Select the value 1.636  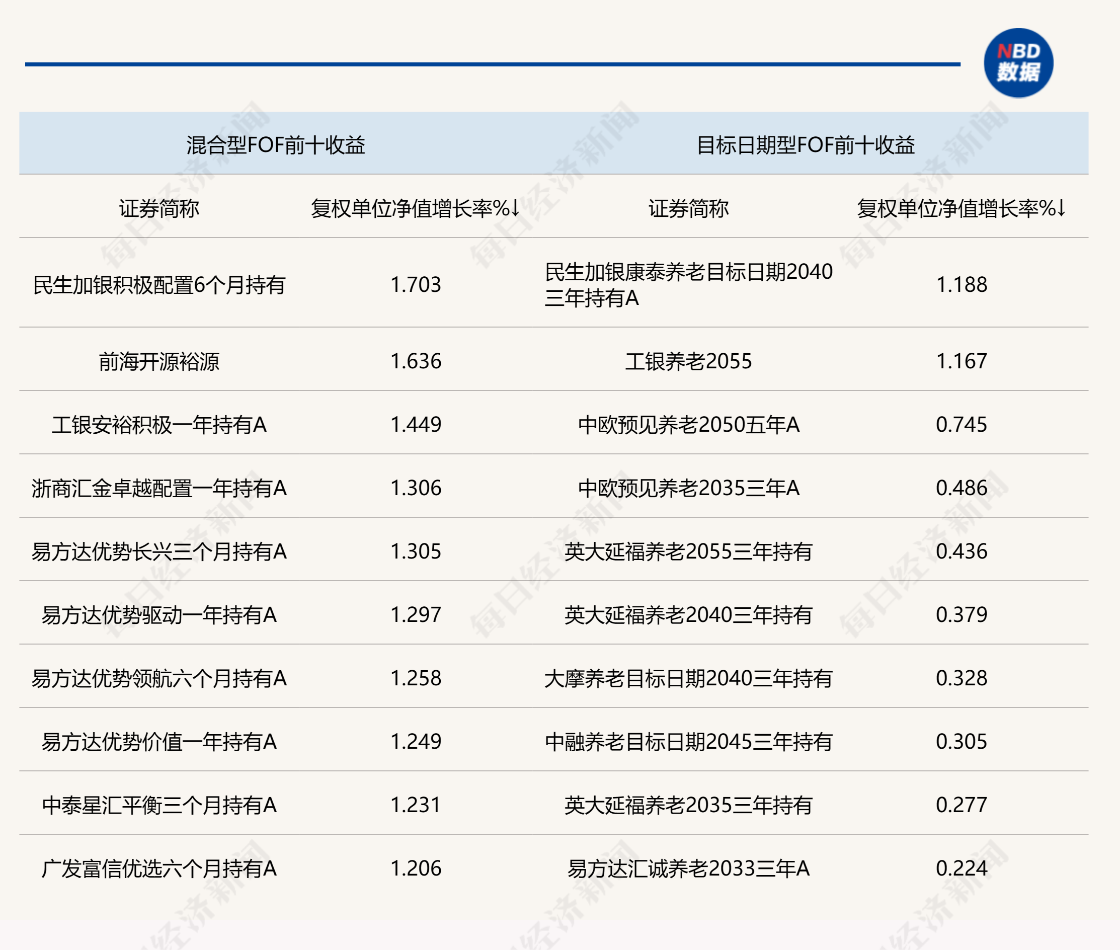coord(415,361)
